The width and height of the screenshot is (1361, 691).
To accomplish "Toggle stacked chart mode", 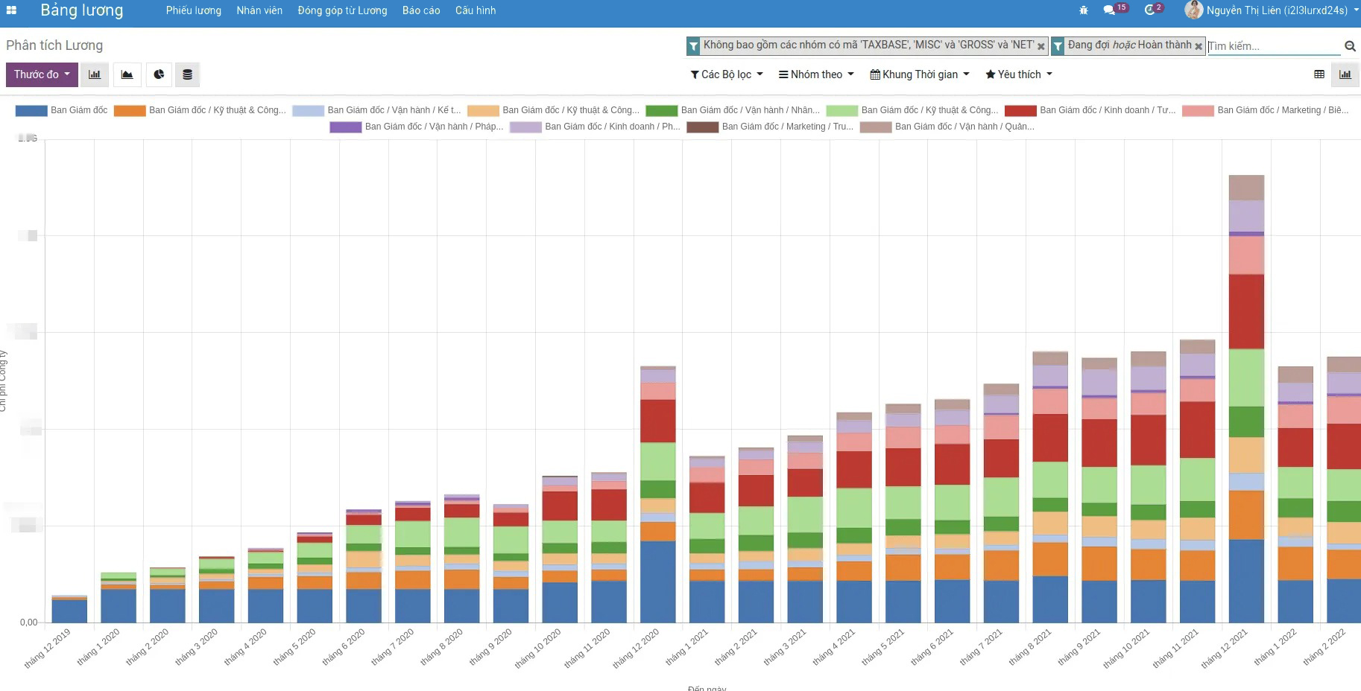I will [x=187, y=74].
